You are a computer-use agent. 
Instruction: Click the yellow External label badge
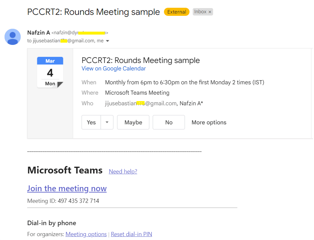pyautogui.click(x=177, y=12)
